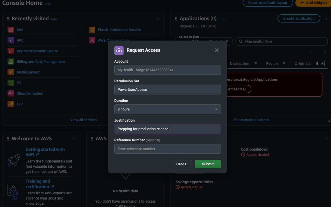Grab the Welcome to AWS drag handle
The width and height of the screenshot is (331, 207).
pyautogui.click(x=8, y=139)
